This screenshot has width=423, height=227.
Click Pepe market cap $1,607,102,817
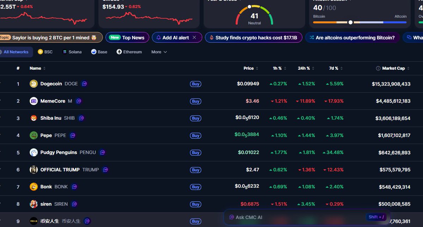point(394,135)
